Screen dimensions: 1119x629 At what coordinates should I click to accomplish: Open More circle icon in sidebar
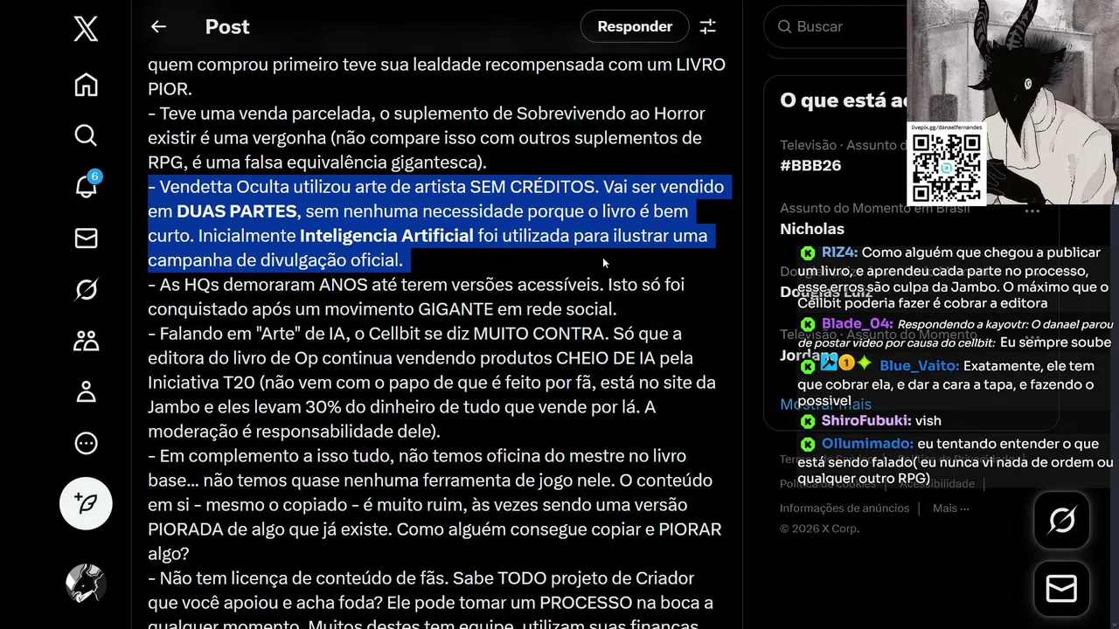[86, 443]
